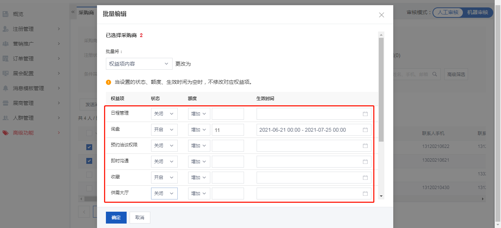Viewport: 501px width, 228px height.
Task: Click the 注册管理 sidebar icon
Action: [x=6, y=29]
